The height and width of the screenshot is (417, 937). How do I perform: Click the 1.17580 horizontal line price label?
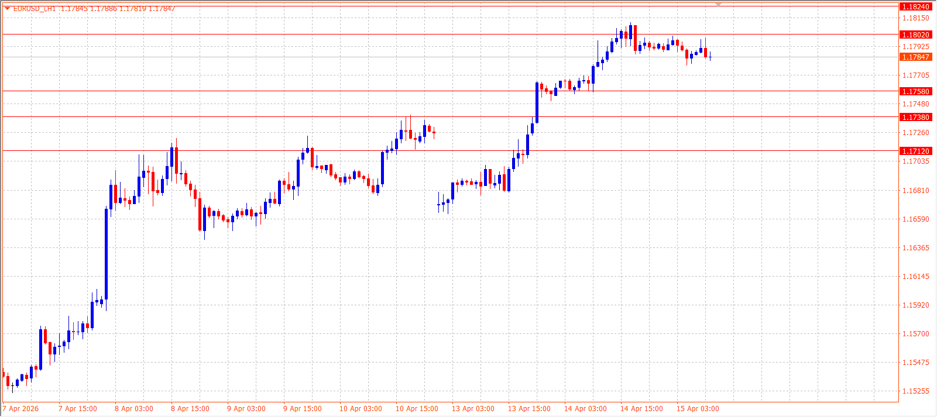tap(915, 92)
